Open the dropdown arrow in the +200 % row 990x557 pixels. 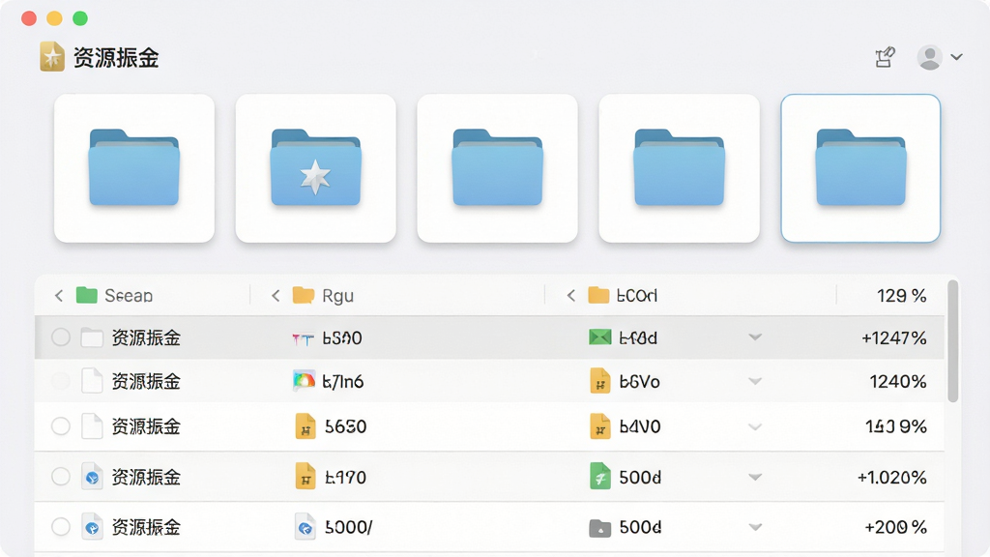[755, 527]
